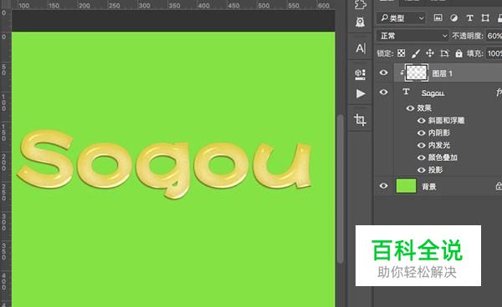Open the 正常 blend mode dropdown
Viewport: 502px width, 307px height.
(x=412, y=36)
